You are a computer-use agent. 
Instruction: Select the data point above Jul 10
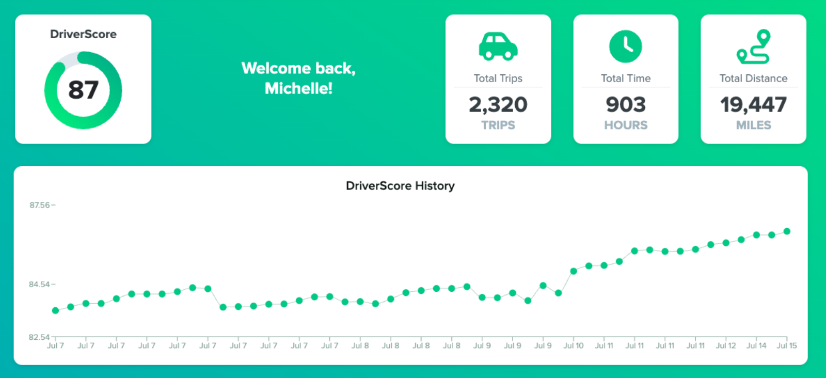pyautogui.click(x=574, y=271)
